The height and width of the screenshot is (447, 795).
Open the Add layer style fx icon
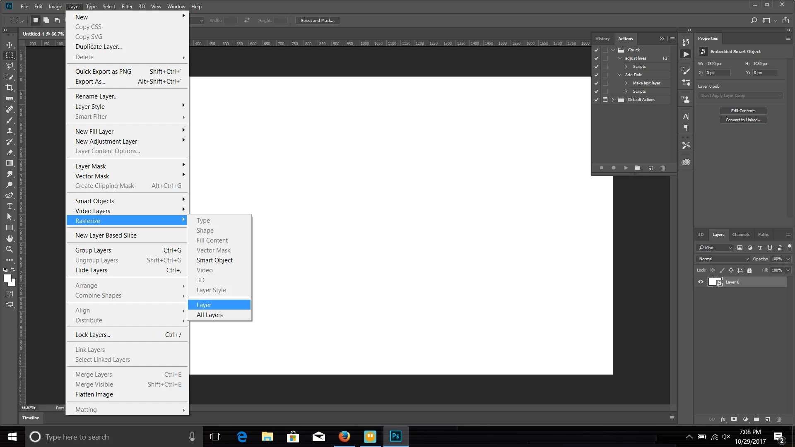723,419
